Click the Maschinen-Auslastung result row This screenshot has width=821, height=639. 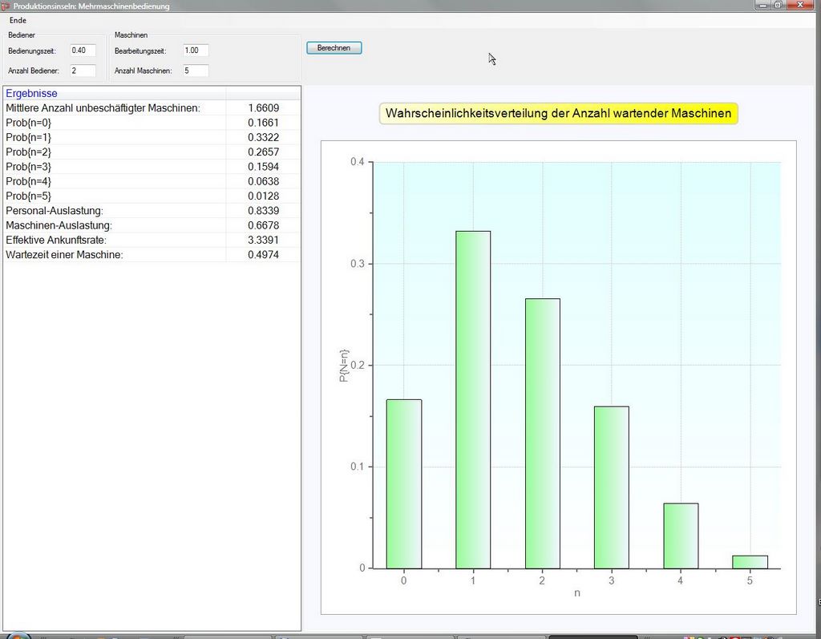(x=59, y=225)
